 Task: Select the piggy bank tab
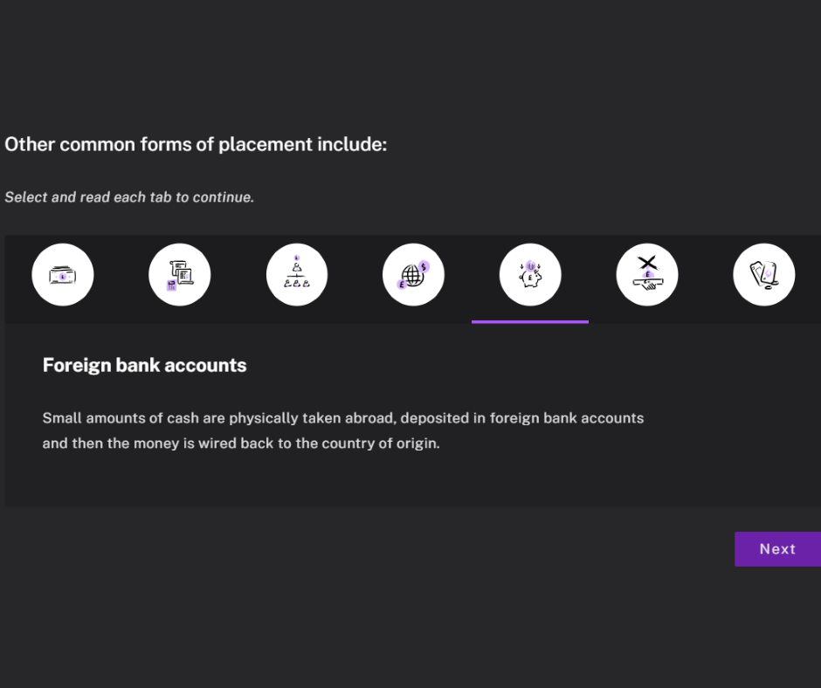[530, 274]
